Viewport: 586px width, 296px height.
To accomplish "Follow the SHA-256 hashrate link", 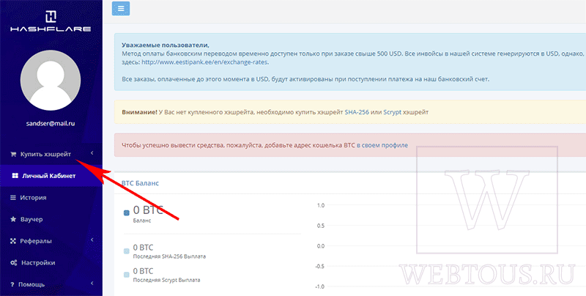I will (357, 112).
